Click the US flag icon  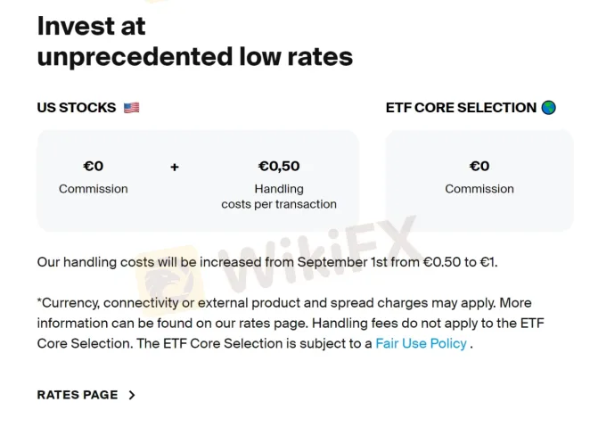pyautogui.click(x=131, y=108)
